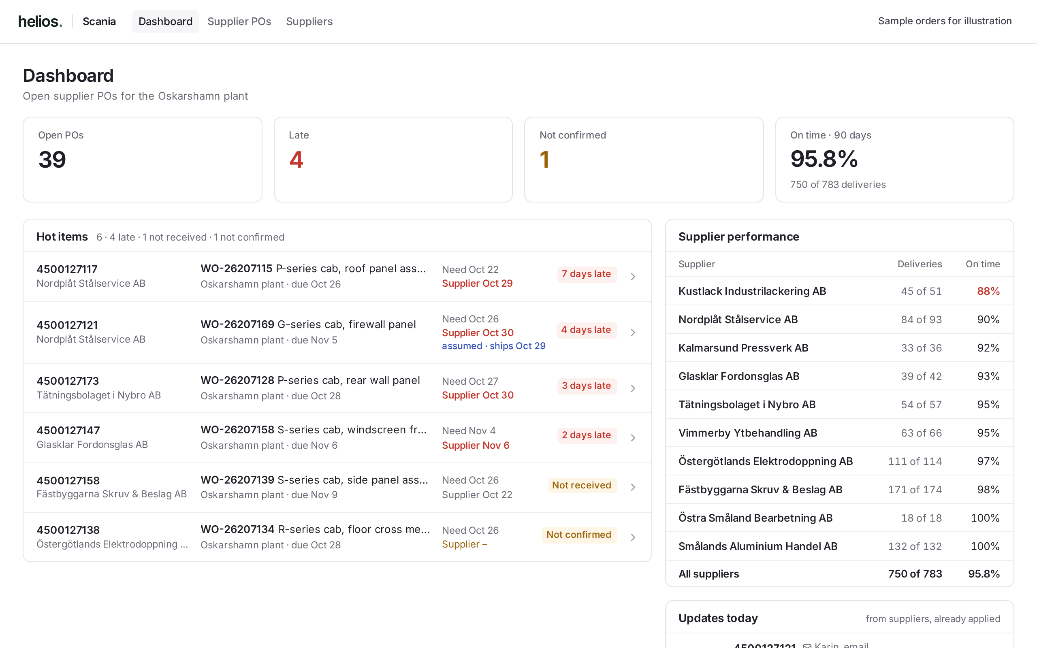This screenshot has height=648, width=1037.
Task: Open the Not confirmed 1 card
Action: pyautogui.click(x=644, y=160)
